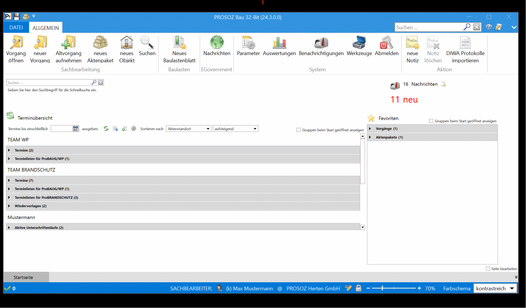The image size is (526, 308).
Task: Click the gear icon in Terminübersicht toolbar
Action: [133, 129]
